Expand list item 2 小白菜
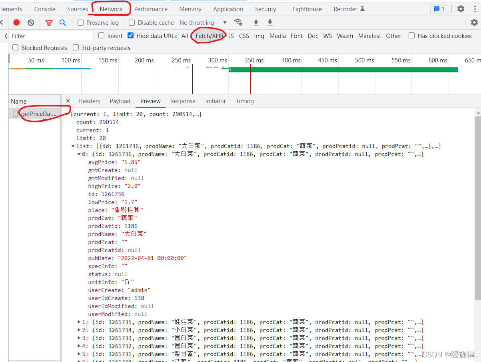The height and width of the screenshot is (362, 481). [79, 330]
